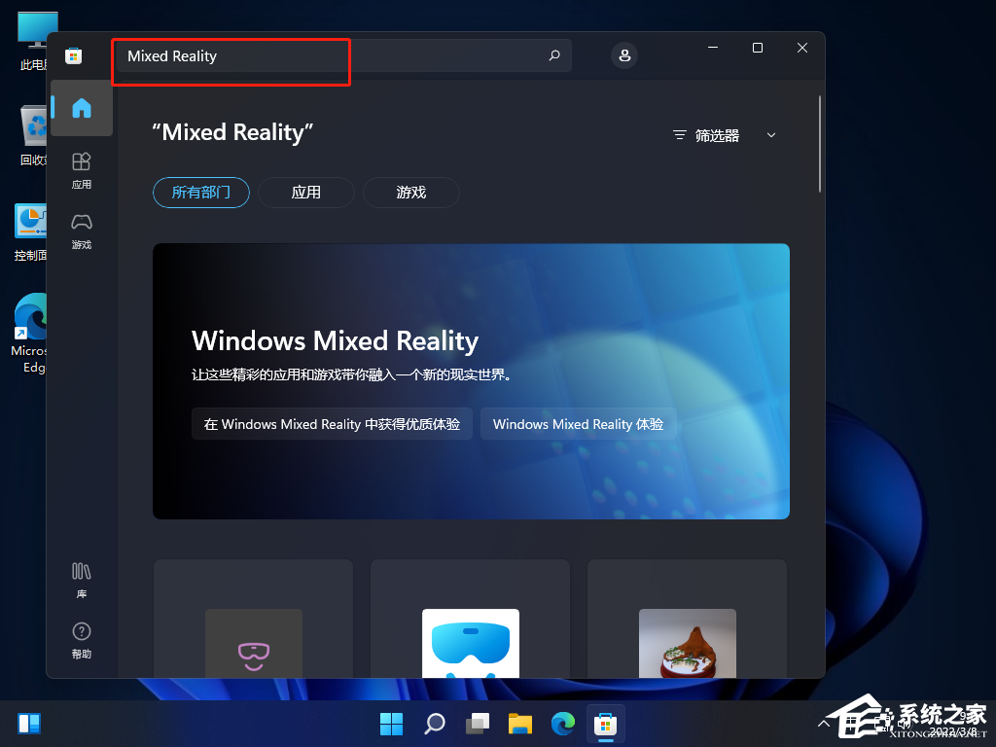
Task: Click the Microsoft Store logo in the title bar
Action: point(73,55)
